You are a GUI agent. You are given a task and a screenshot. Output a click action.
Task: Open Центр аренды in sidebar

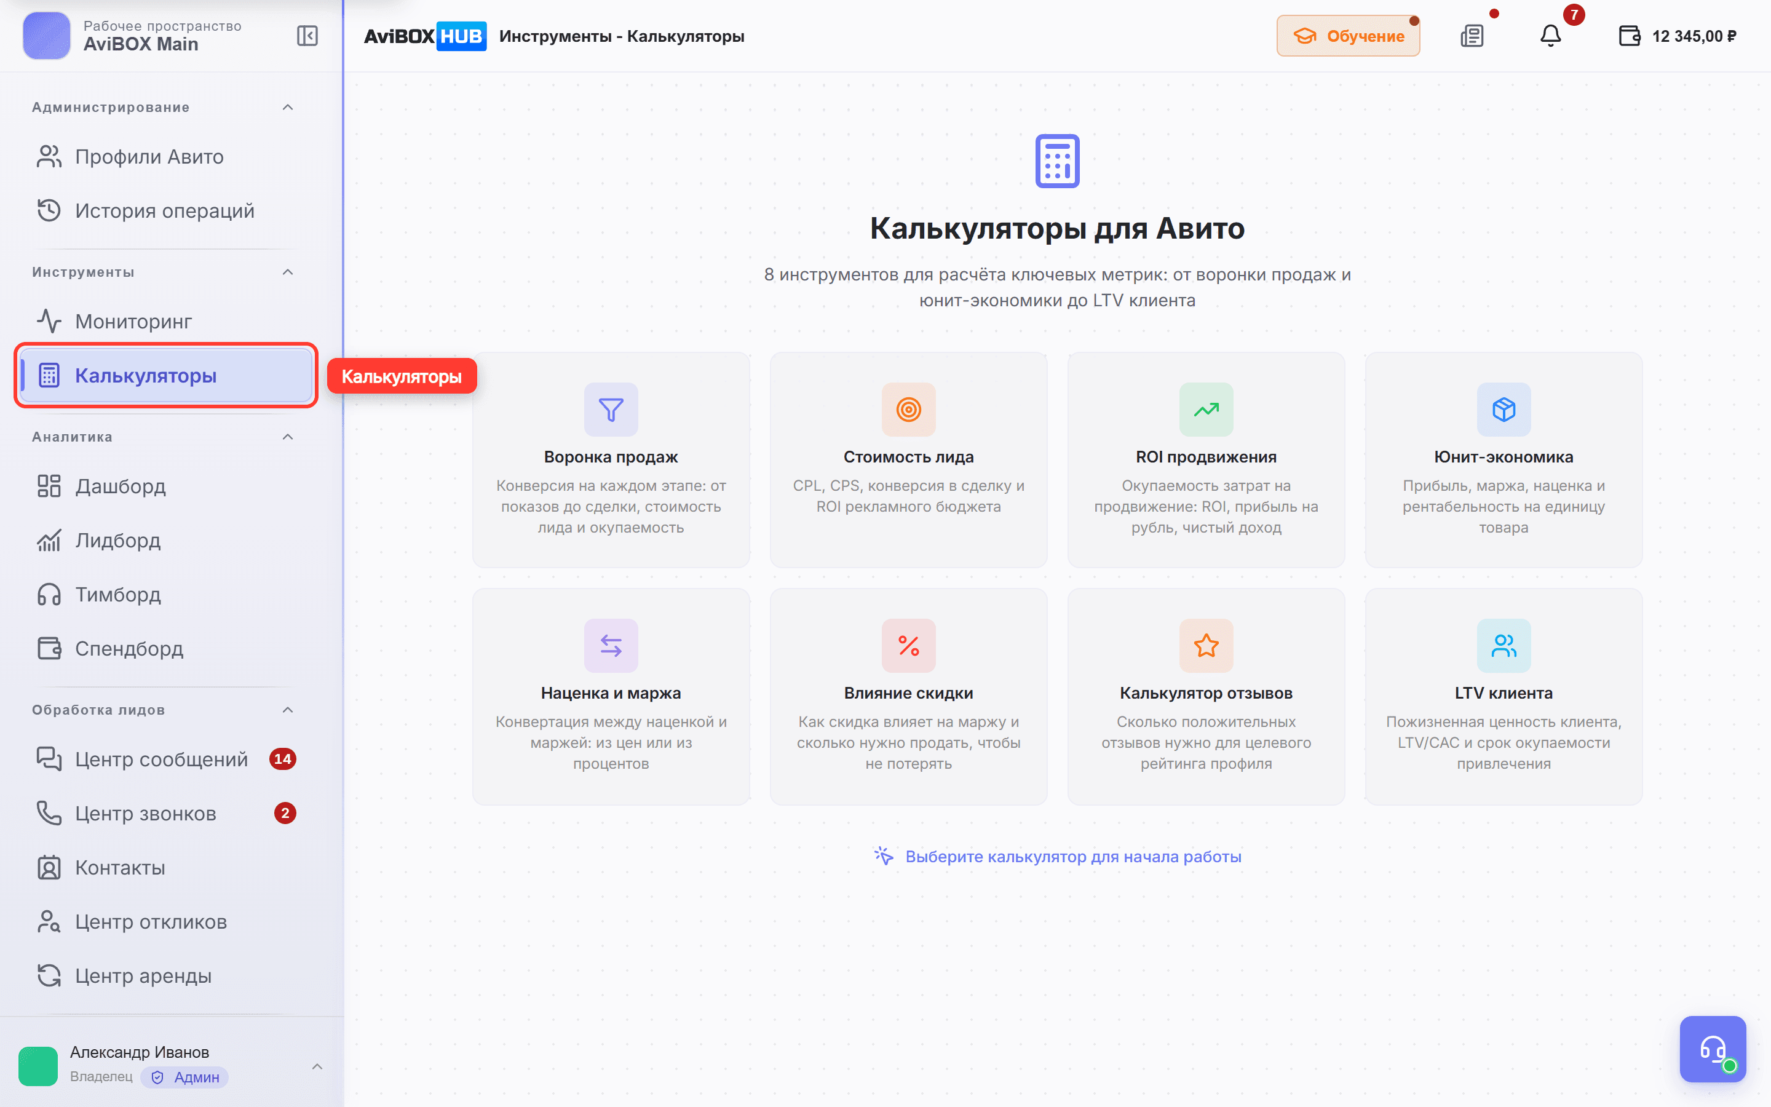(166, 976)
